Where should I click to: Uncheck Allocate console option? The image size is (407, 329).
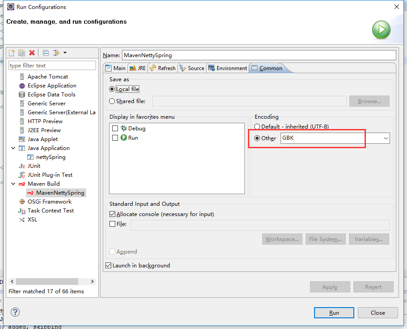(x=112, y=214)
